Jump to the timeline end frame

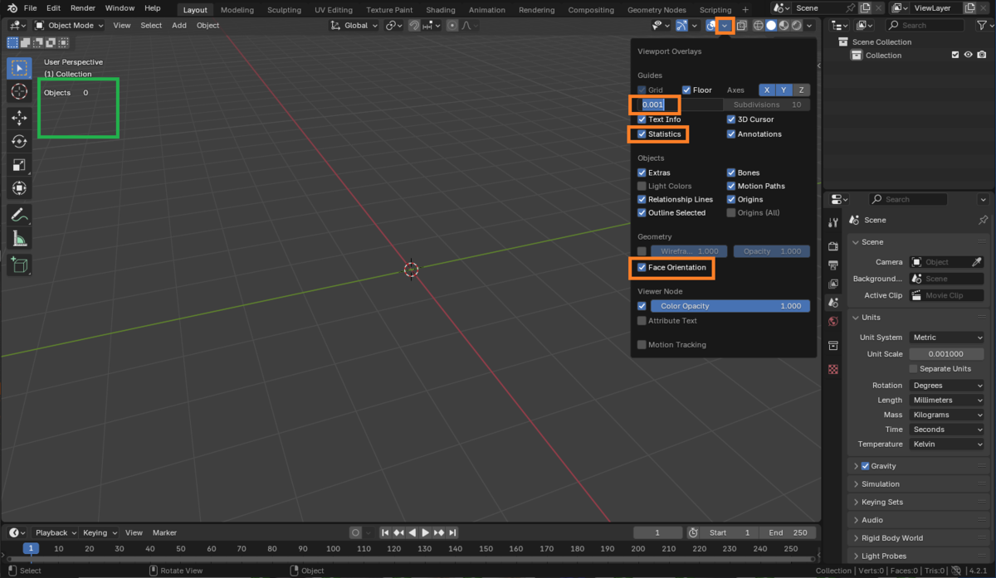[x=453, y=532]
